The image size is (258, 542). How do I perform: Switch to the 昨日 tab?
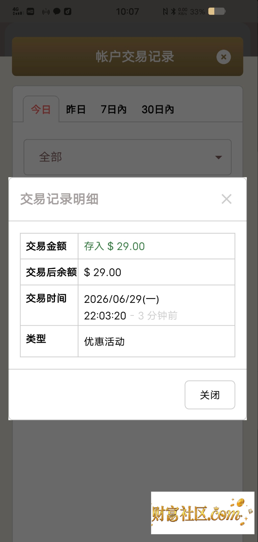pyautogui.click(x=76, y=109)
